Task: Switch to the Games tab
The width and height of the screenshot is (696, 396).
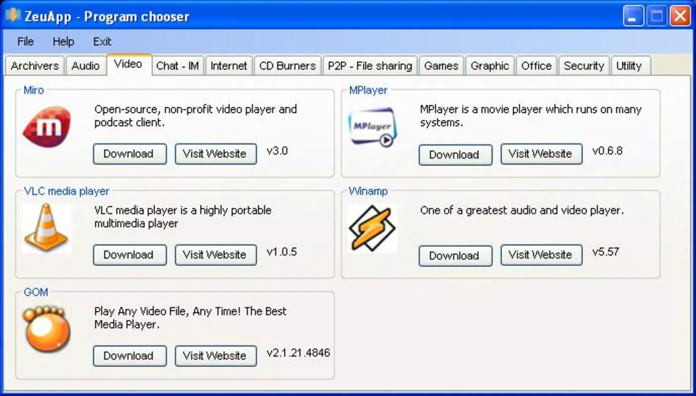Action: 441,66
